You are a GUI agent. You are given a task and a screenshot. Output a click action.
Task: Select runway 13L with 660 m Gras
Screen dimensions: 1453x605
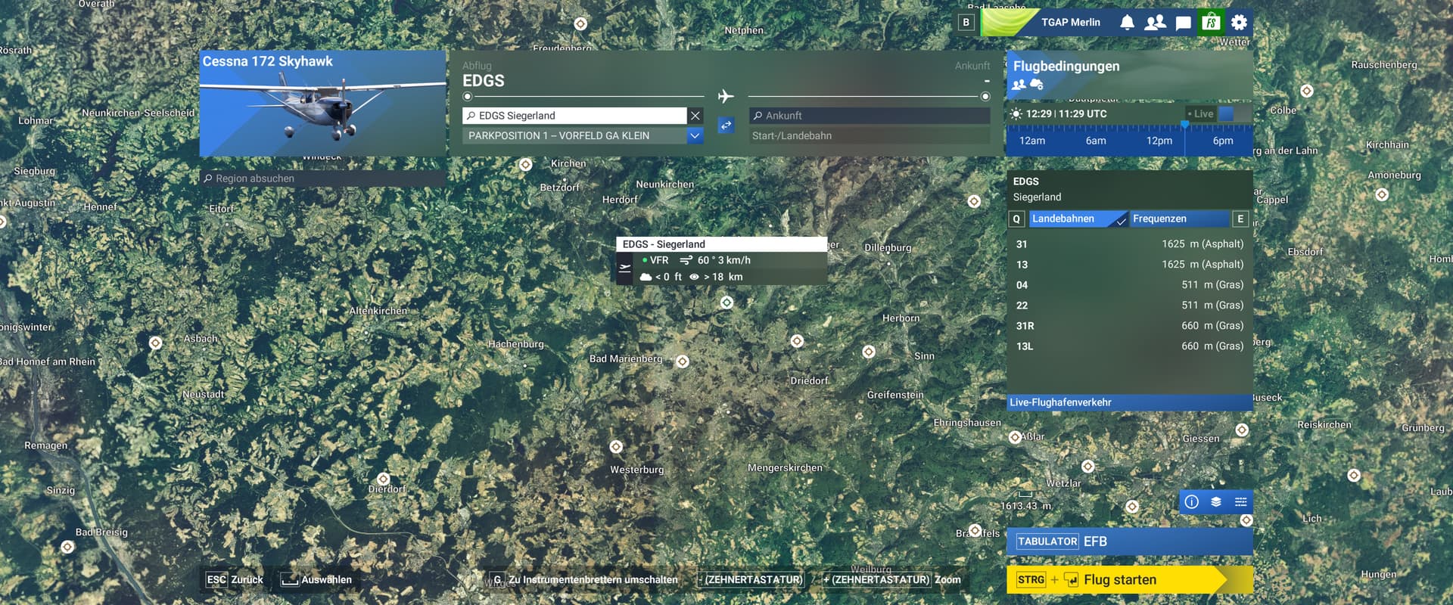point(1129,346)
